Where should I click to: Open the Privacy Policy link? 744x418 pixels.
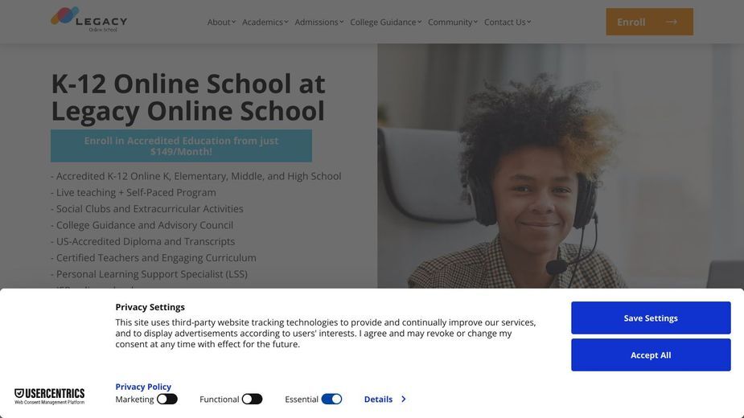point(143,386)
